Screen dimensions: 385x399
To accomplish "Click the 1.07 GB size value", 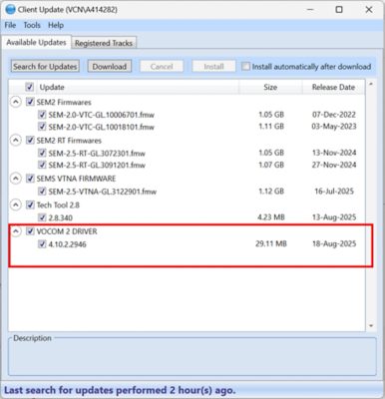I will [x=271, y=165].
